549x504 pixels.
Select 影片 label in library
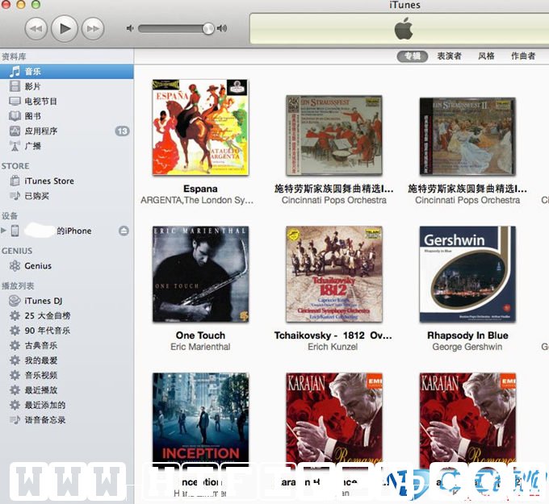(x=32, y=86)
